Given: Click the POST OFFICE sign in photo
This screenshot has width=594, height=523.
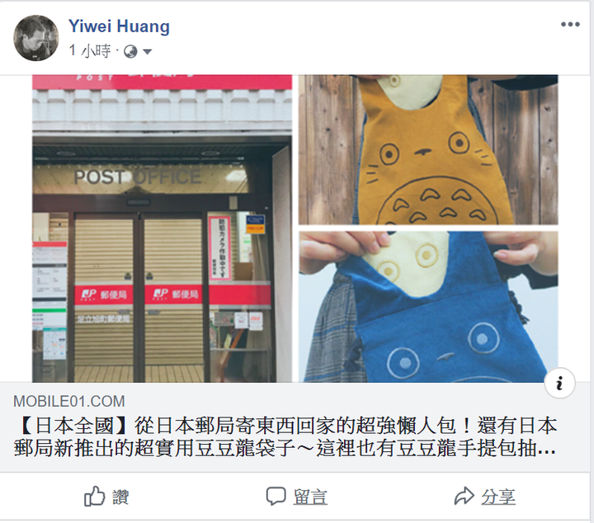Looking at the screenshot, I should coord(138,177).
